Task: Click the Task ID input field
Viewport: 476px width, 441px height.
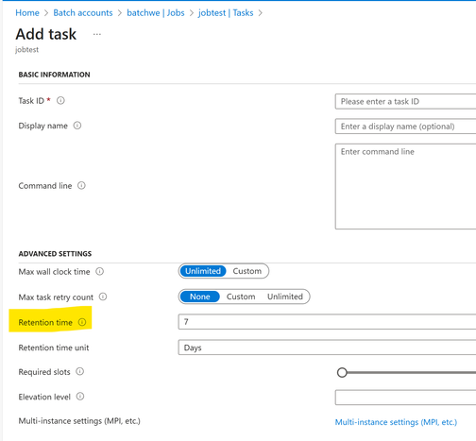Action: point(405,101)
